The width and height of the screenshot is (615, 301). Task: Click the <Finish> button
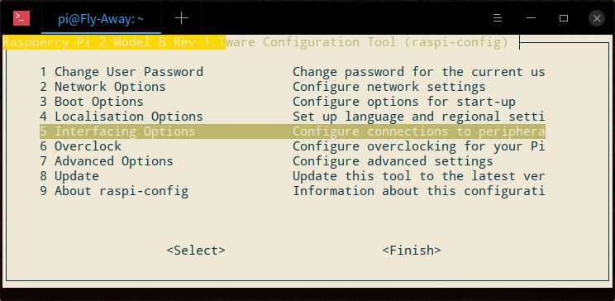412,251
